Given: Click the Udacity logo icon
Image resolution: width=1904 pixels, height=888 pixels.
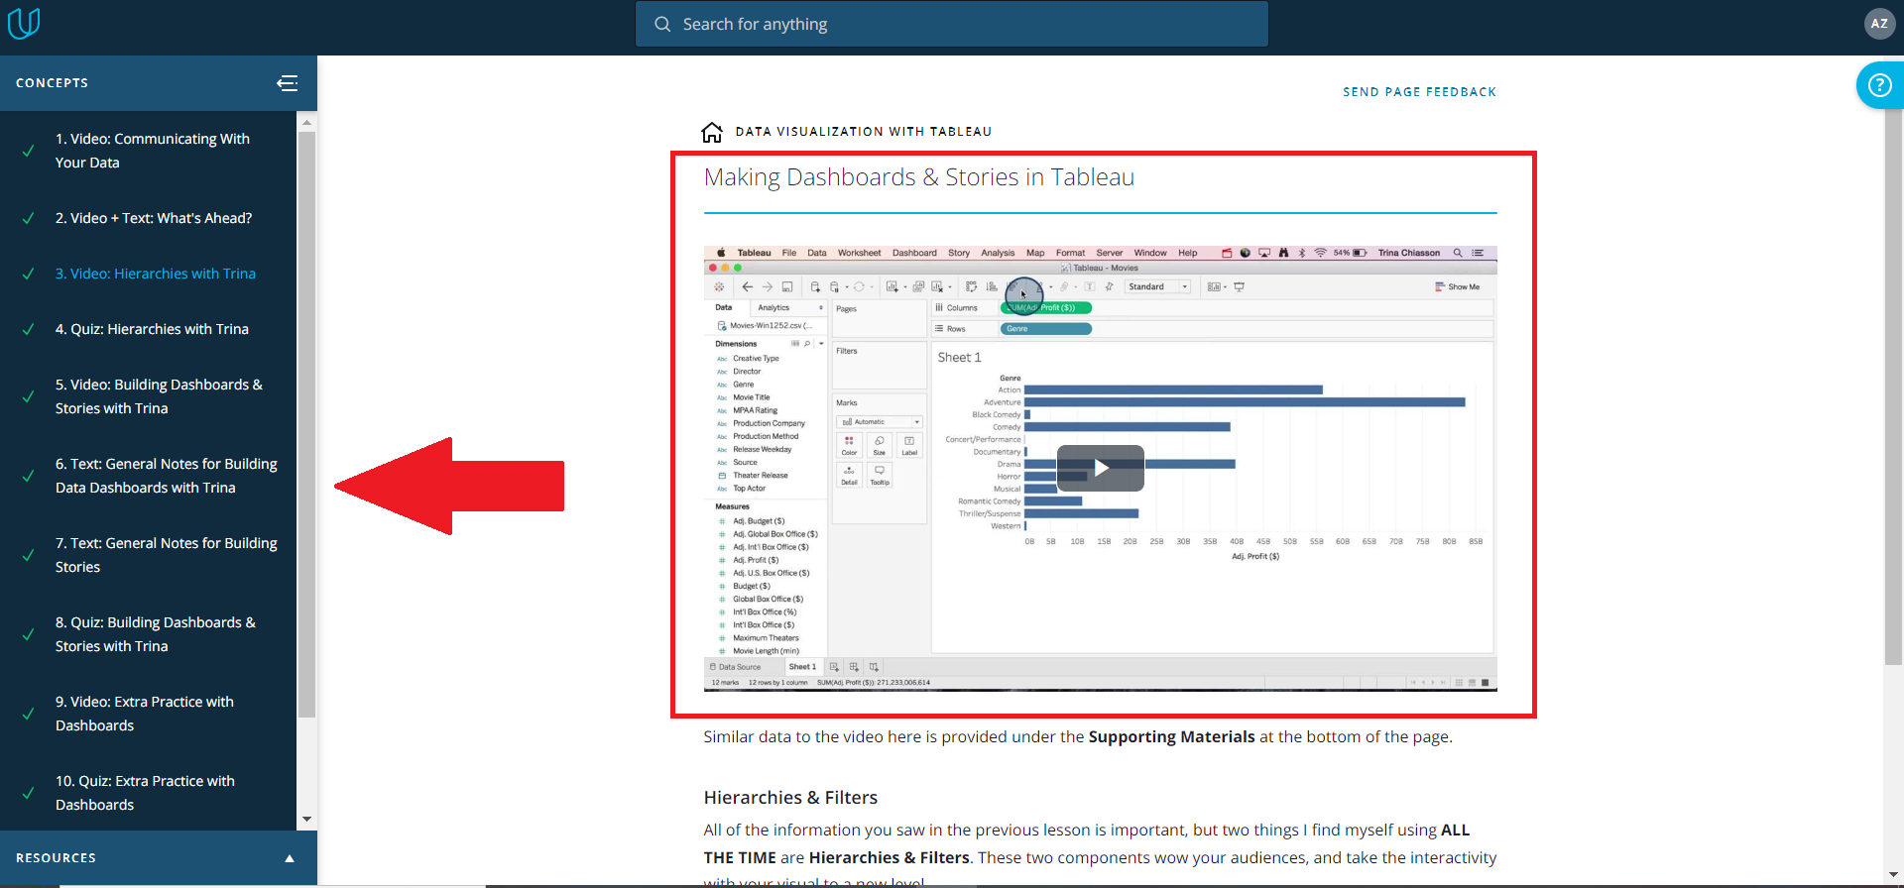Looking at the screenshot, I should 24,23.
